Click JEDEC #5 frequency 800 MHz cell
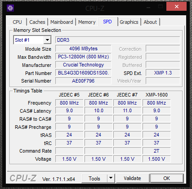The image size is (192, 189). tap(69, 103)
